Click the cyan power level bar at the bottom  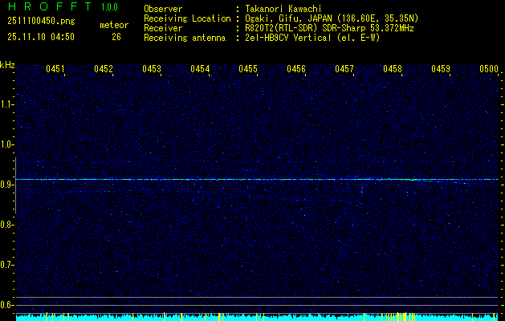click(x=257, y=317)
